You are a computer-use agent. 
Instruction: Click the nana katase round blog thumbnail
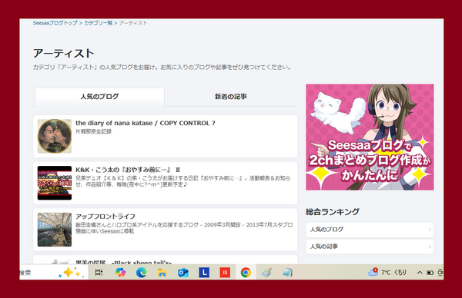coord(55,136)
